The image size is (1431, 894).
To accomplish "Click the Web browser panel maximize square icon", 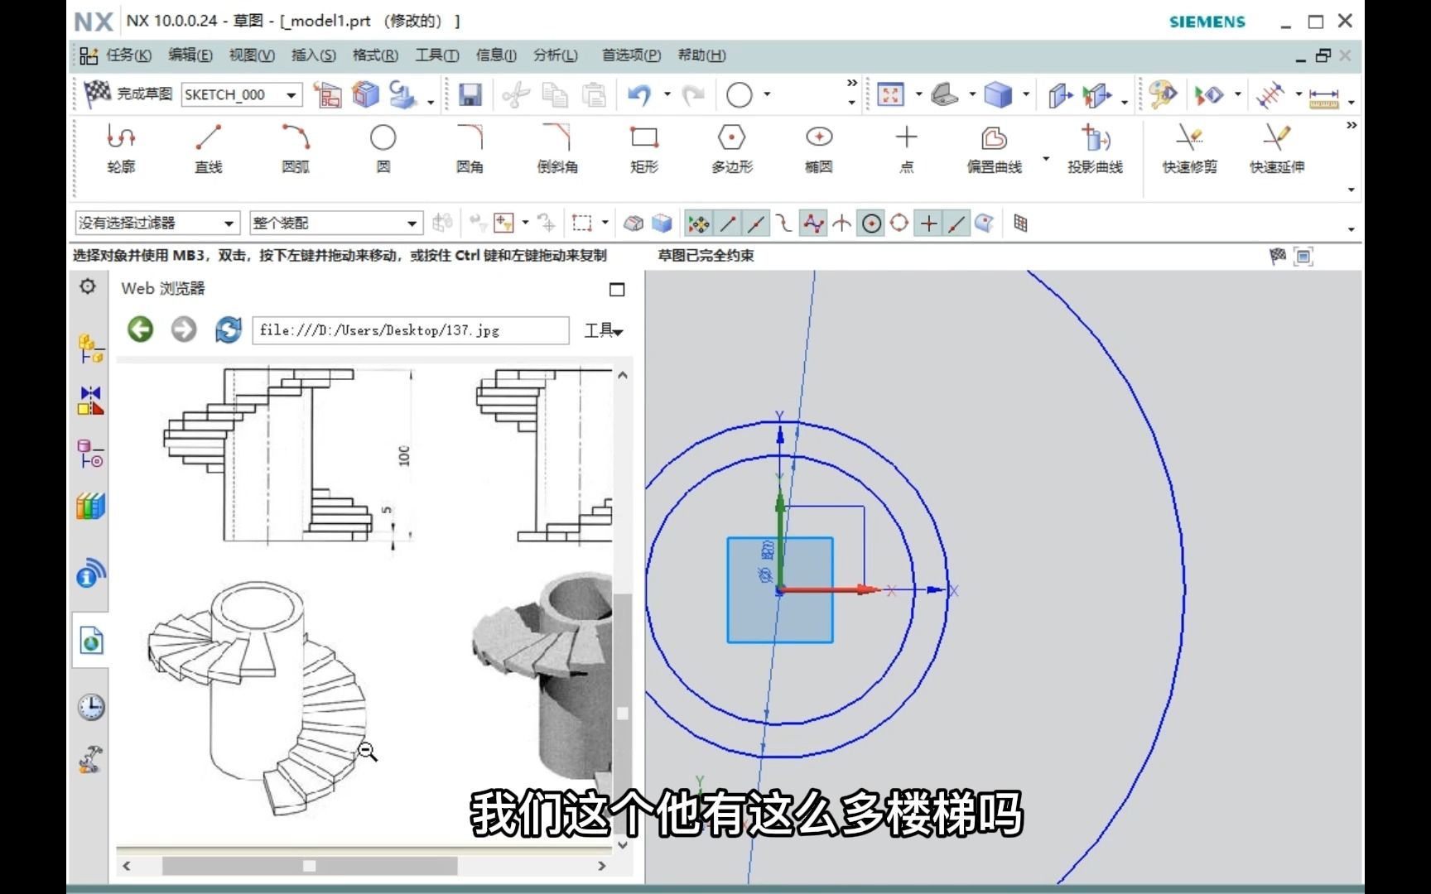I will pos(617,290).
